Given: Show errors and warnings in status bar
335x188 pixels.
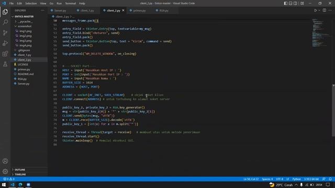Looking at the screenshot, I should pyautogui.click(x=9, y=179).
